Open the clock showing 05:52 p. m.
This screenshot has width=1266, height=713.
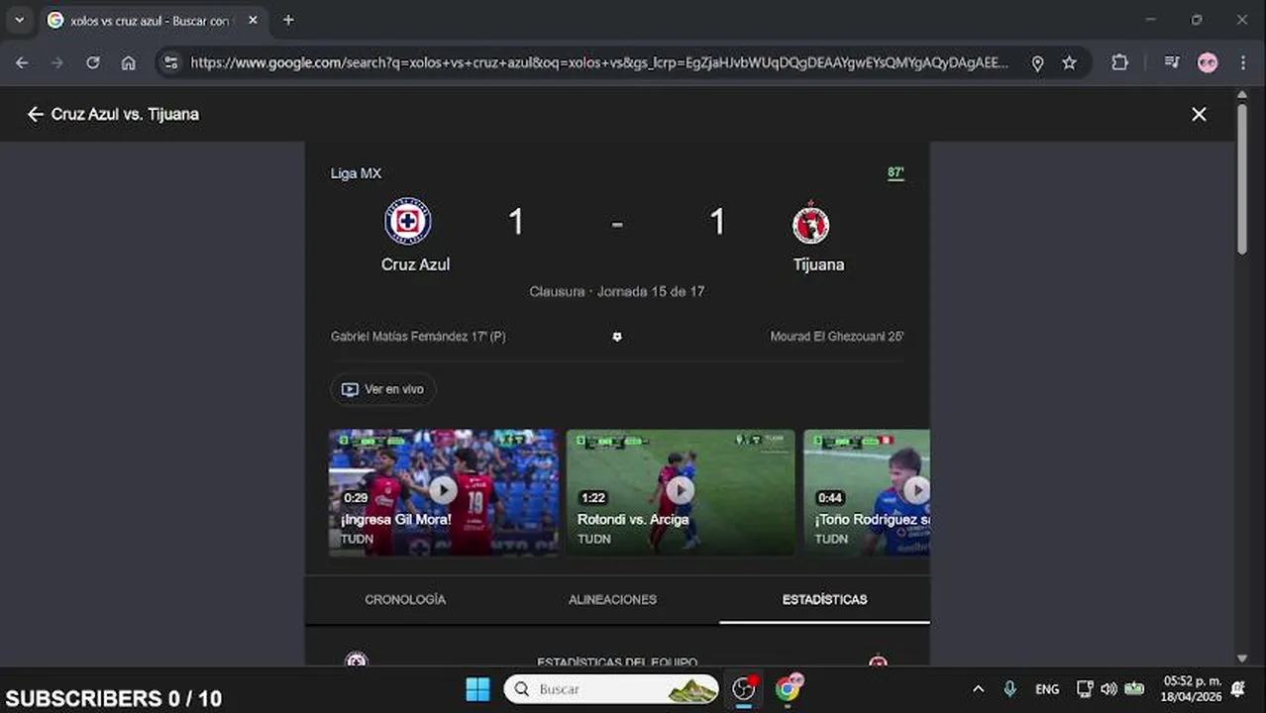point(1192,689)
